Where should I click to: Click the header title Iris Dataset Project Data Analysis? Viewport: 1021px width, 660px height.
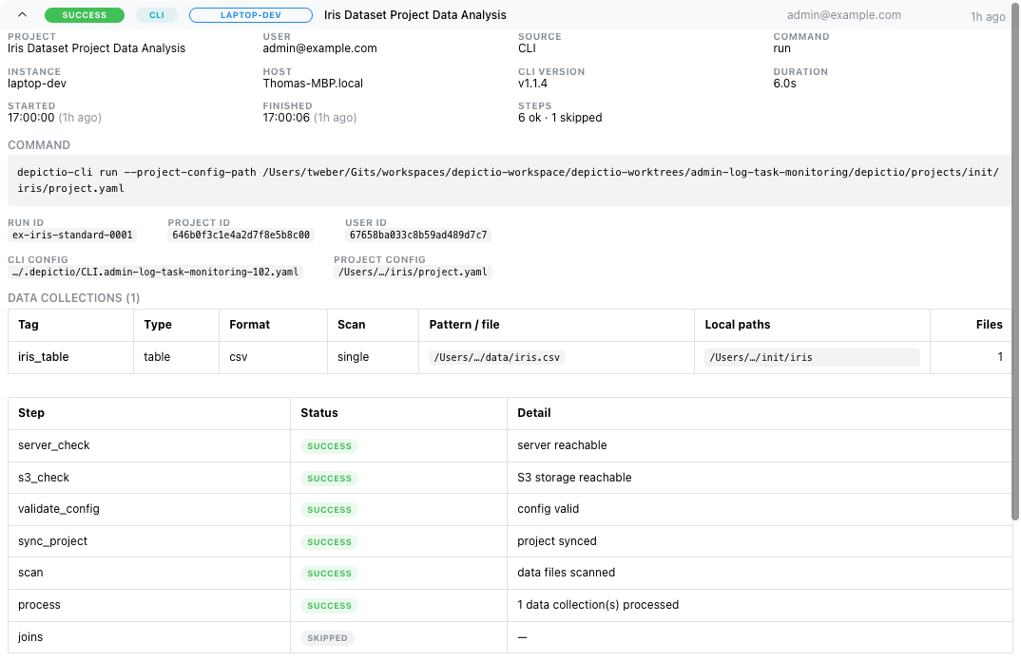pos(414,15)
